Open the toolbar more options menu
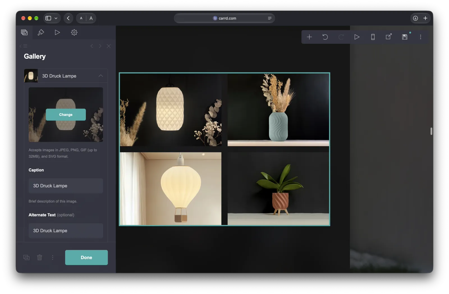The image size is (449, 294). (x=420, y=37)
